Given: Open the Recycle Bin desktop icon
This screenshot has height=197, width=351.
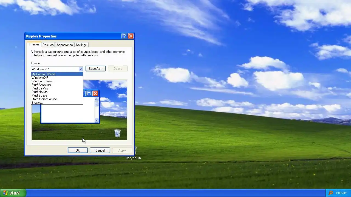Looking at the screenshot, I should (x=133, y=153).
